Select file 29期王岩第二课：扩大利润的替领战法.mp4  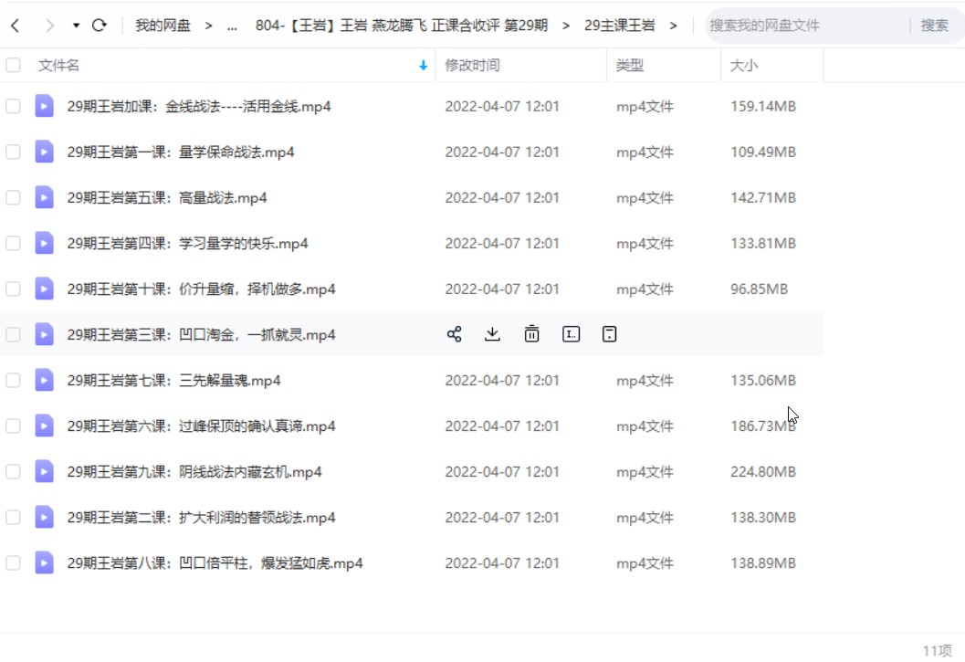tap(201, 517)
